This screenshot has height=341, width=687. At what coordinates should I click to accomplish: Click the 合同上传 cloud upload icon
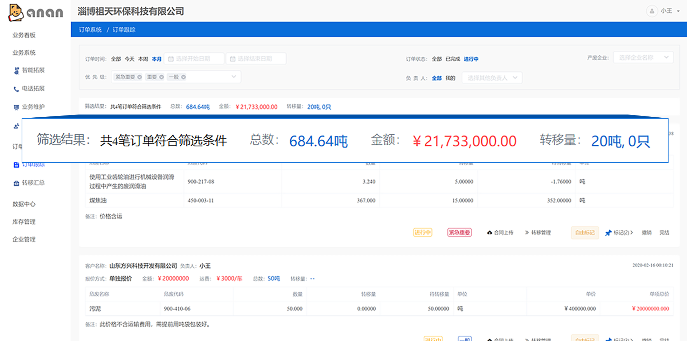(x=489, y=233)
